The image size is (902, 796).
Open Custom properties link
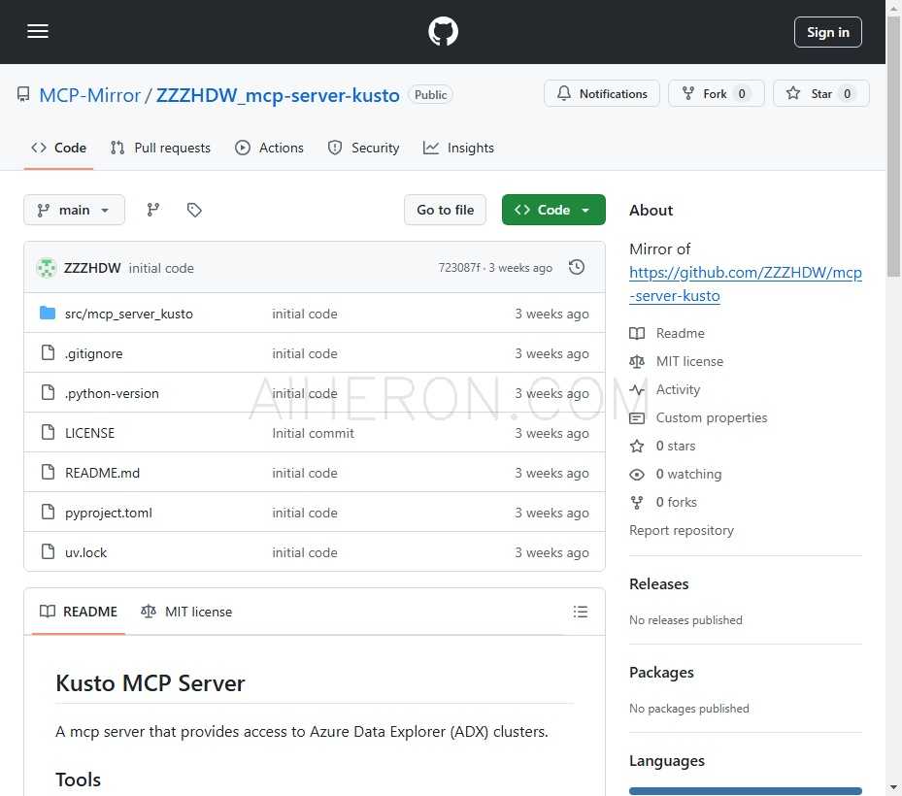[712, 417]
